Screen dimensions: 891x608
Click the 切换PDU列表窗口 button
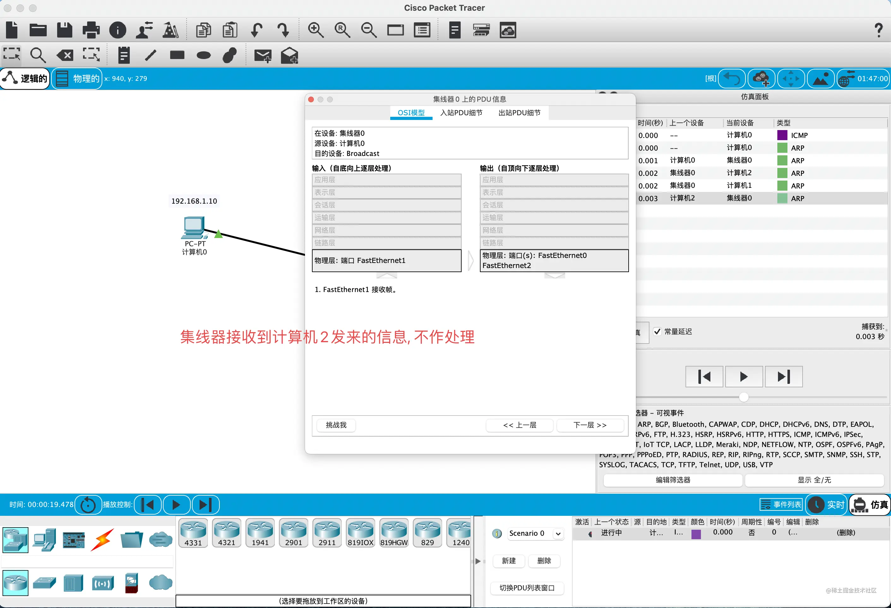click(527, 588)
